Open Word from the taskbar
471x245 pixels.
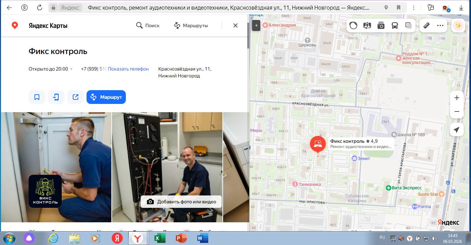click(202, 238)
